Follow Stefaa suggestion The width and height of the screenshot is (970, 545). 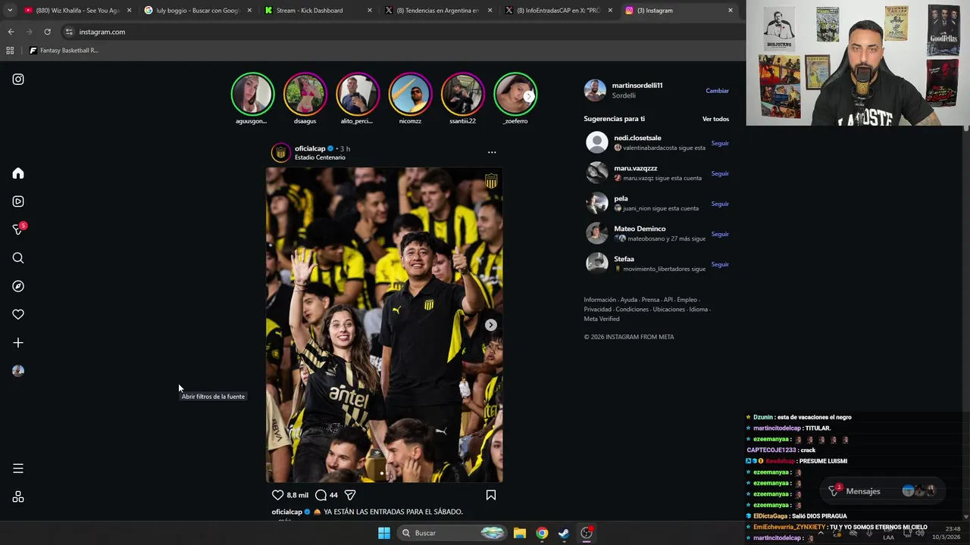click(720, 264)
